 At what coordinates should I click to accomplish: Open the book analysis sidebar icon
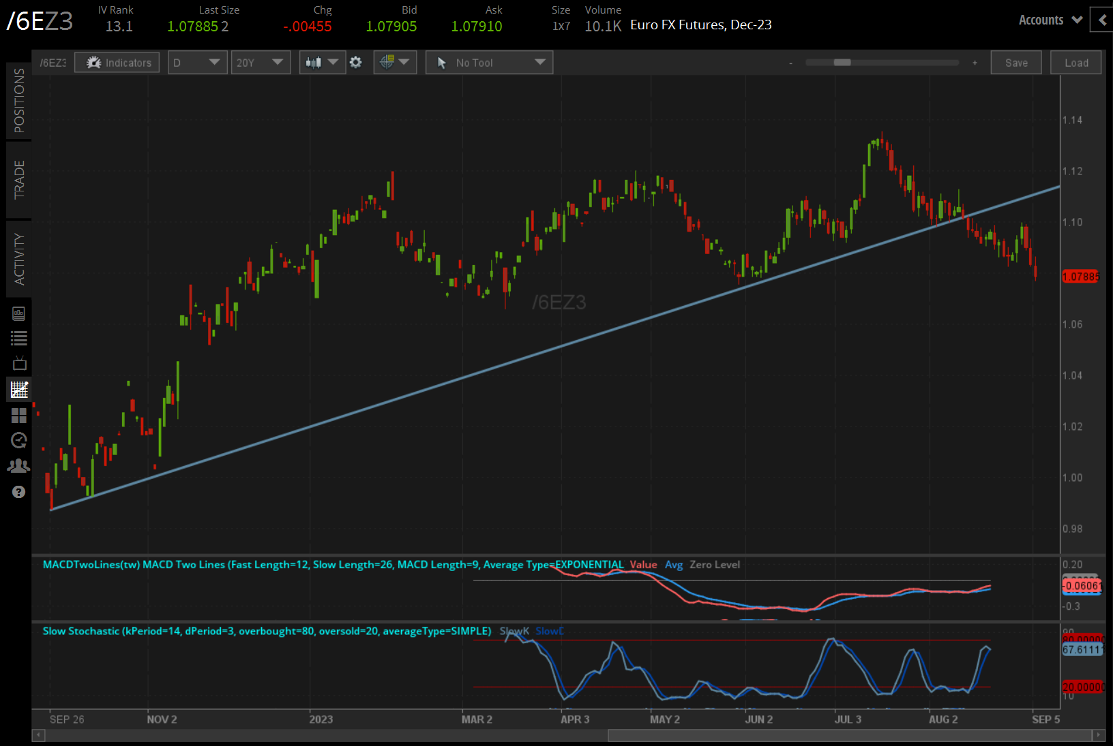[19, 313]
